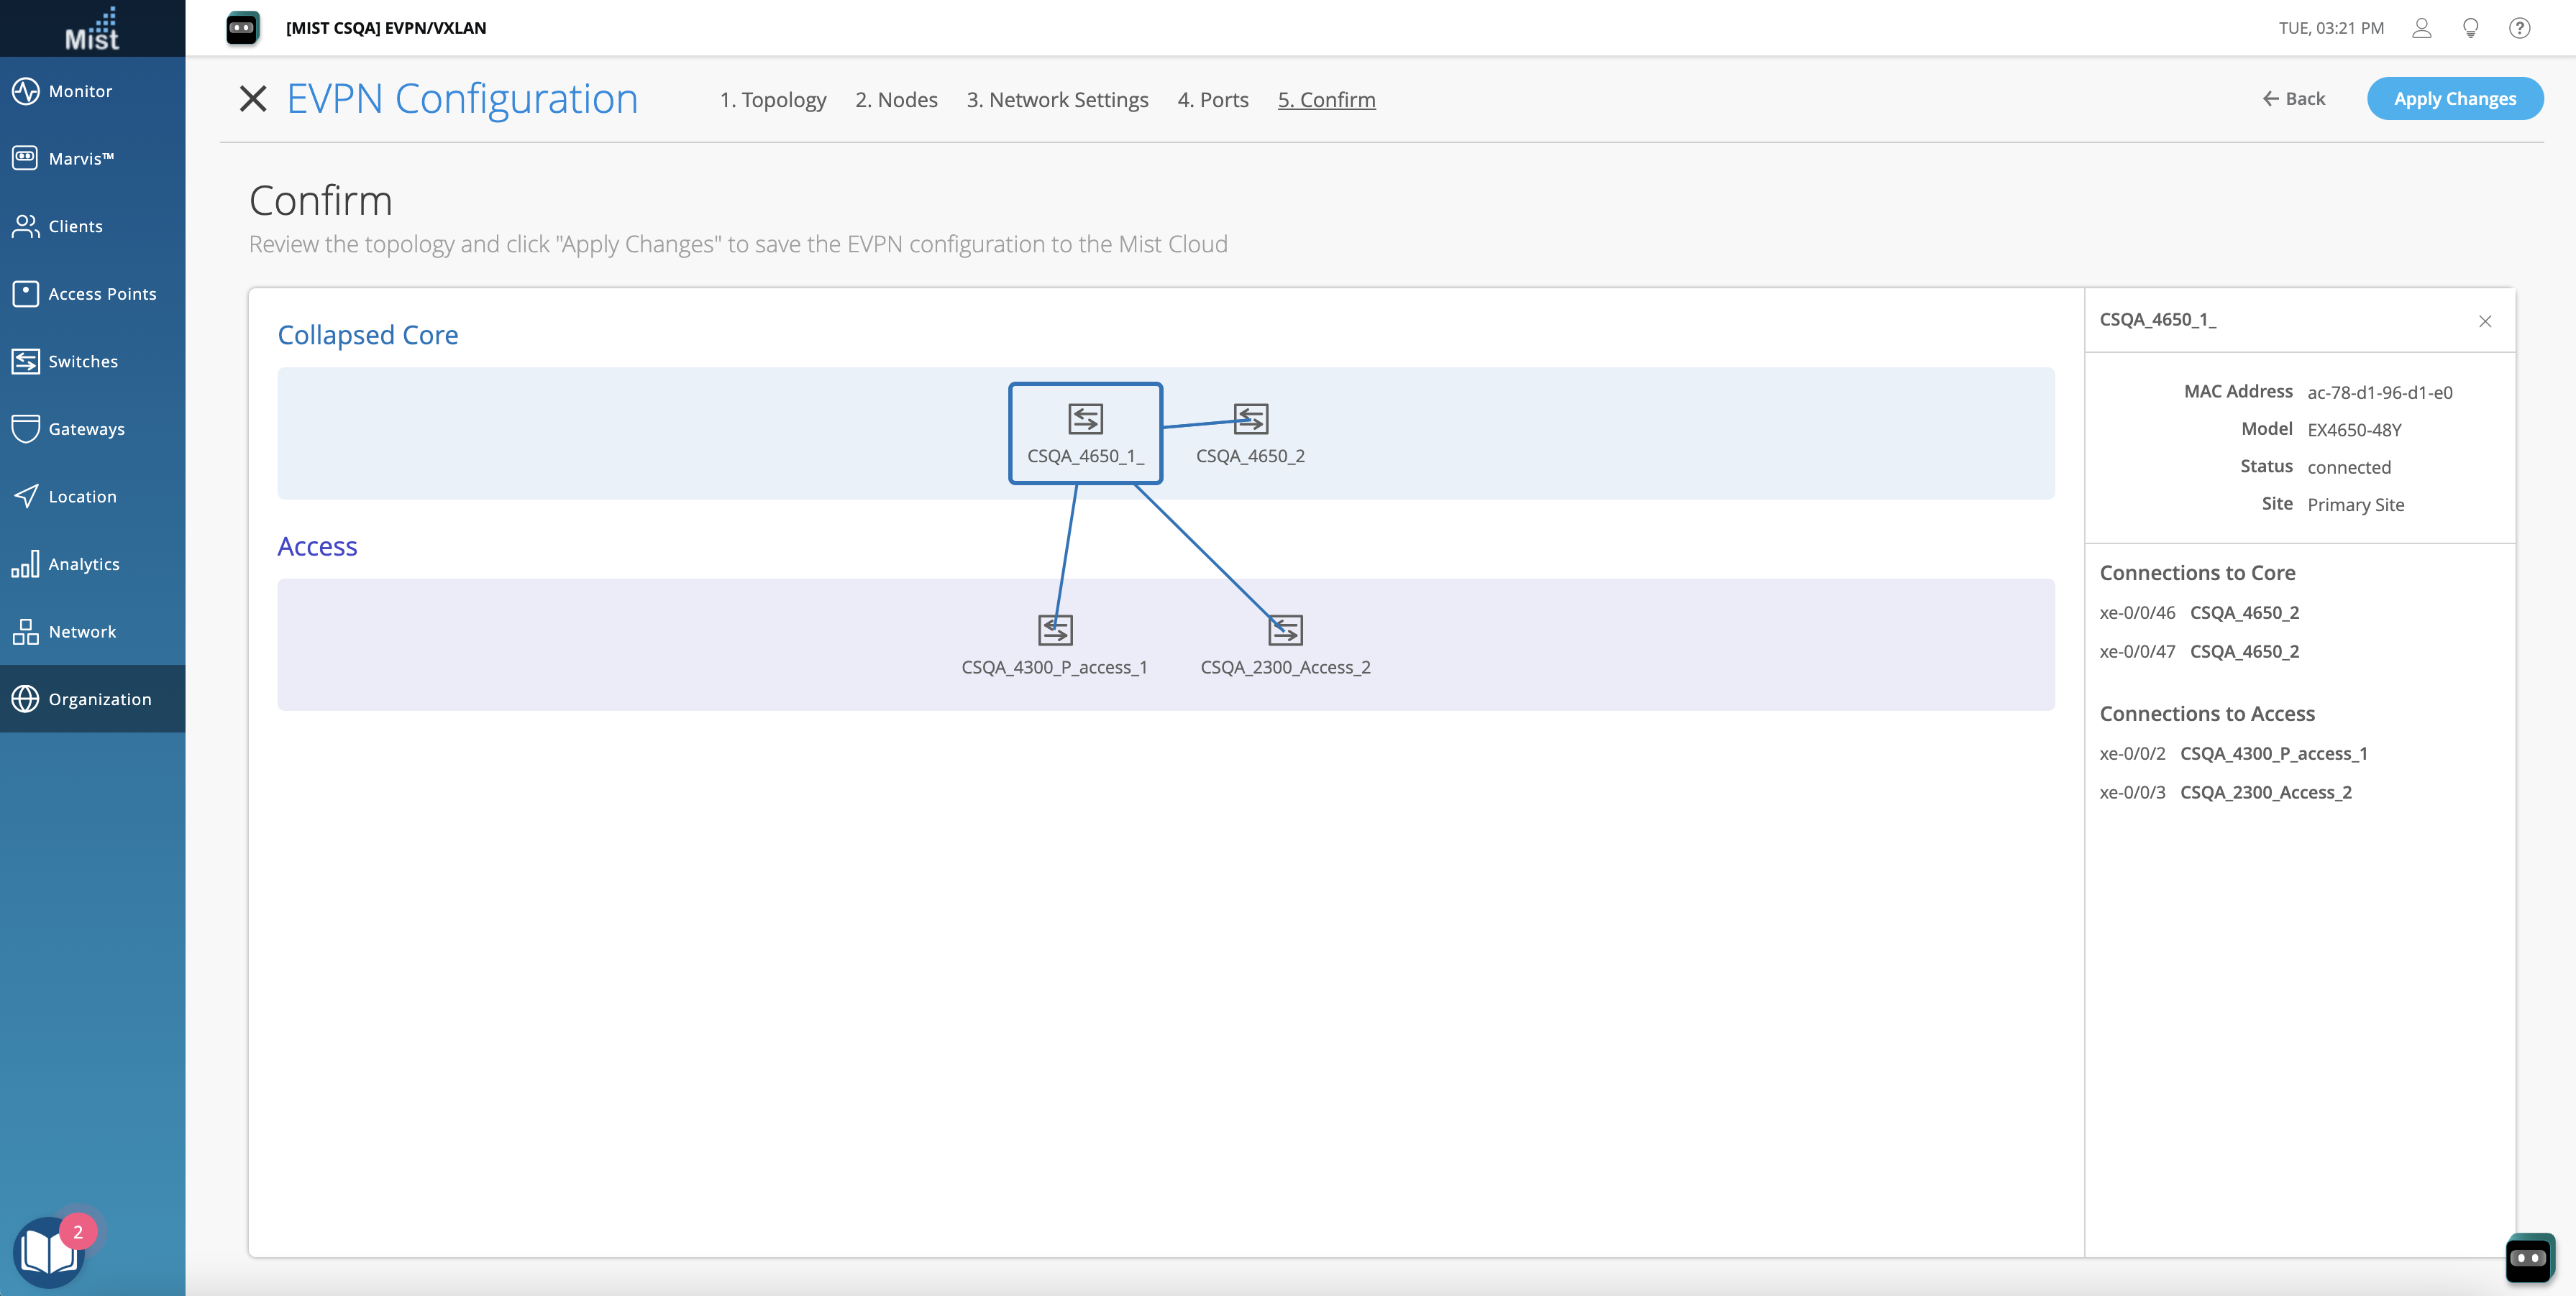The height and width of the screenshot is (1296, 2576).
Task: Click the lightbulb icon in top bar
Action: 2470,28
